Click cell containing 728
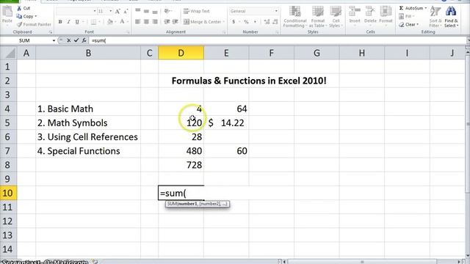 tap(181, 165)
